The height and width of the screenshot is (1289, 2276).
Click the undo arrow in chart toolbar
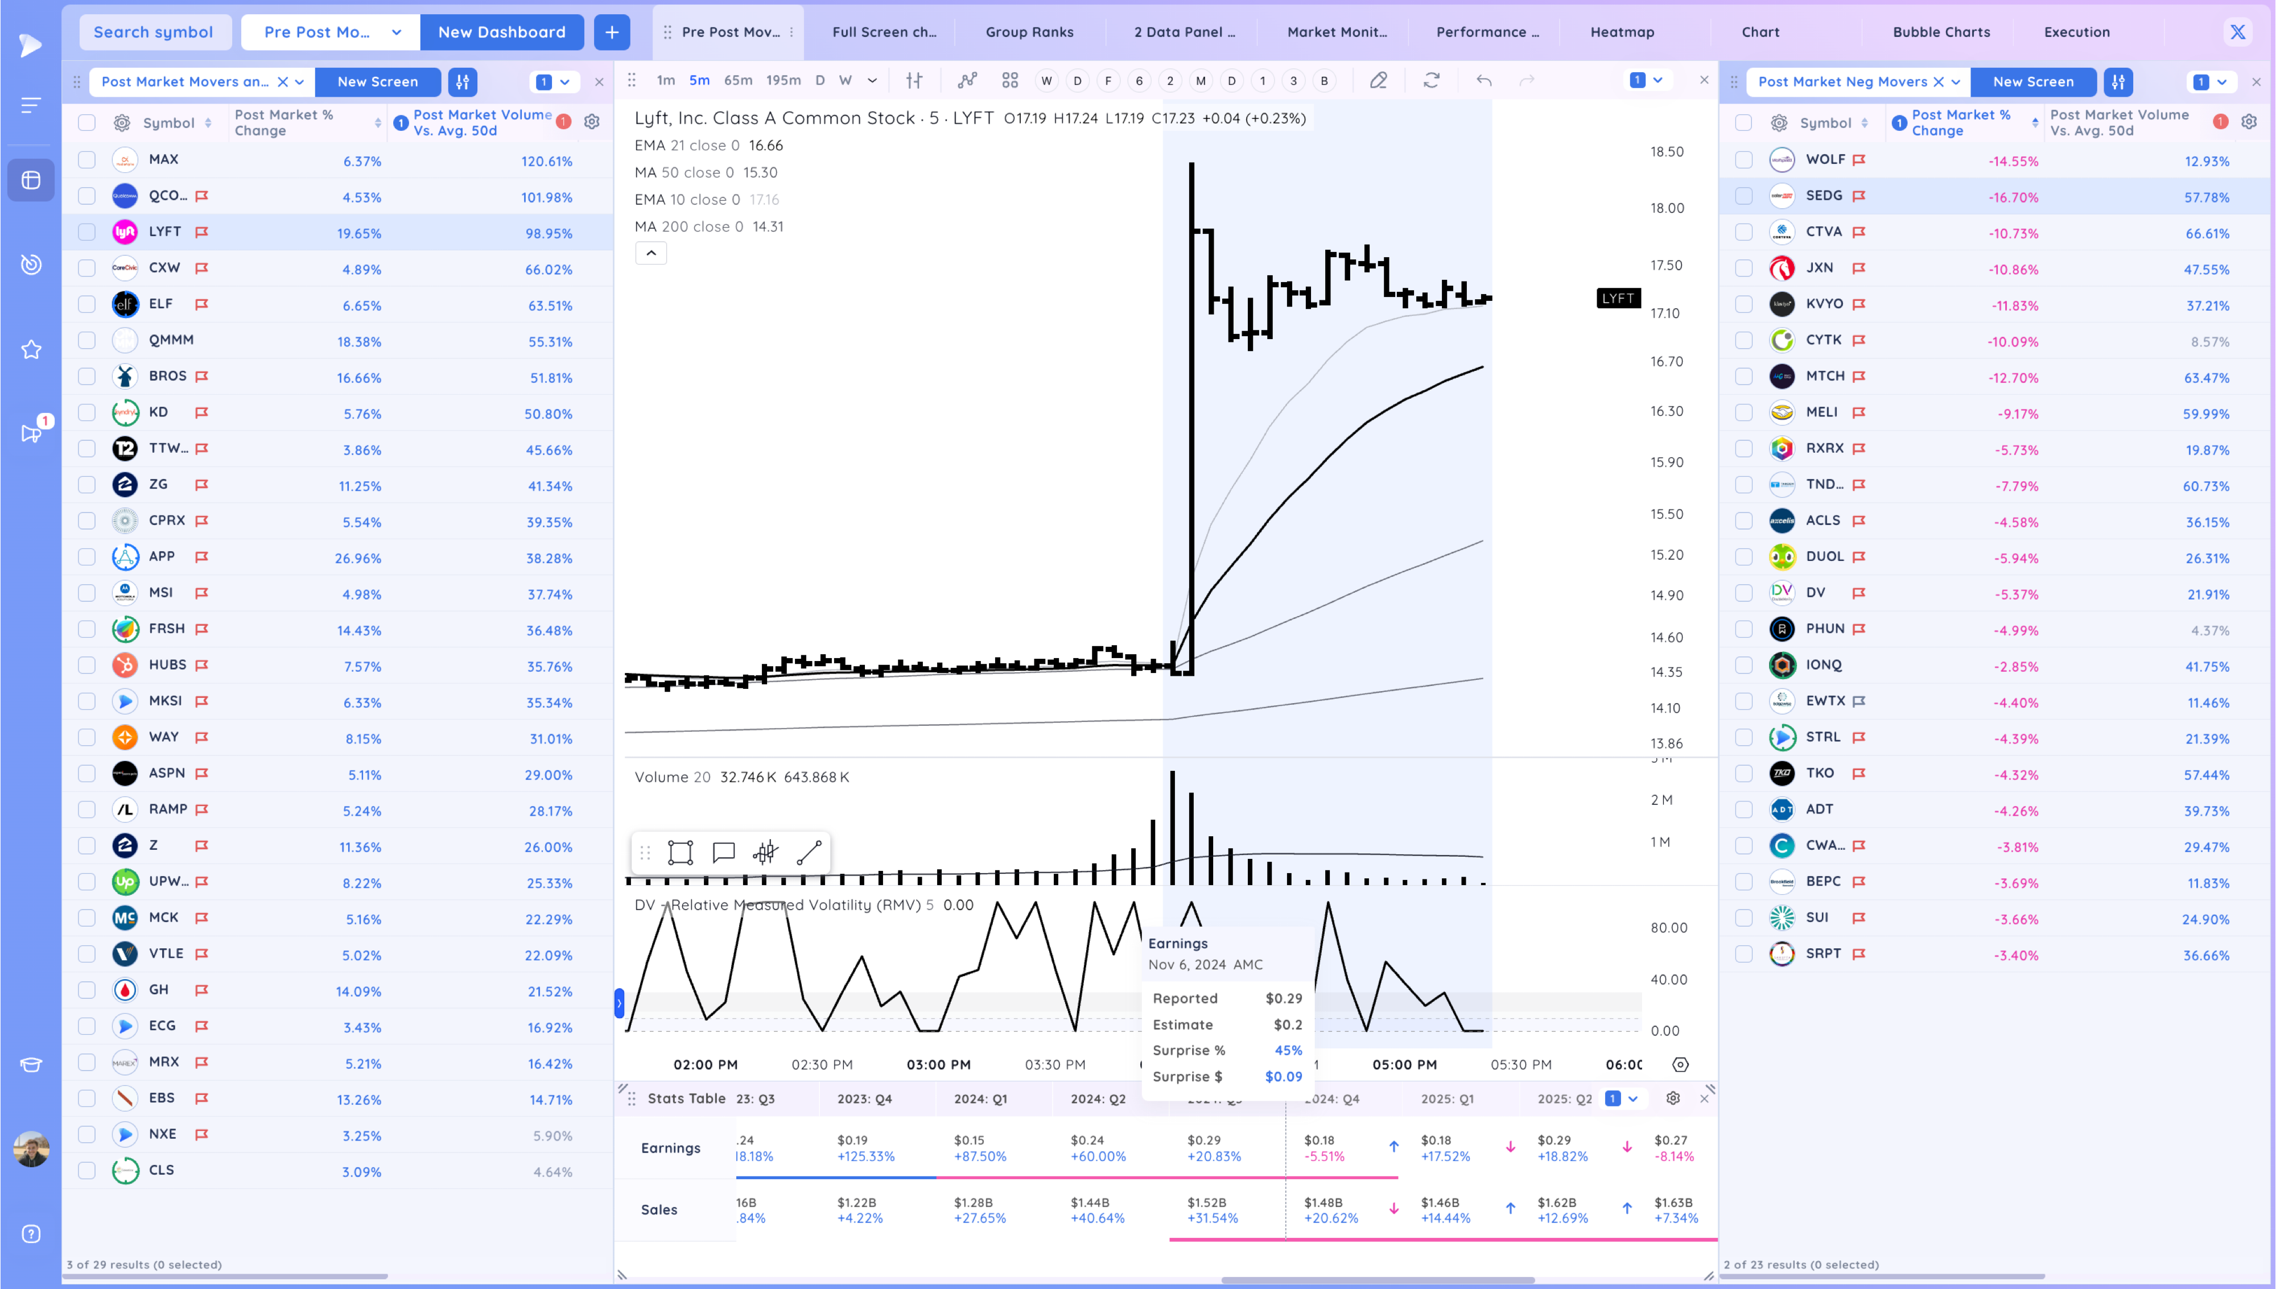[1484, 81]
